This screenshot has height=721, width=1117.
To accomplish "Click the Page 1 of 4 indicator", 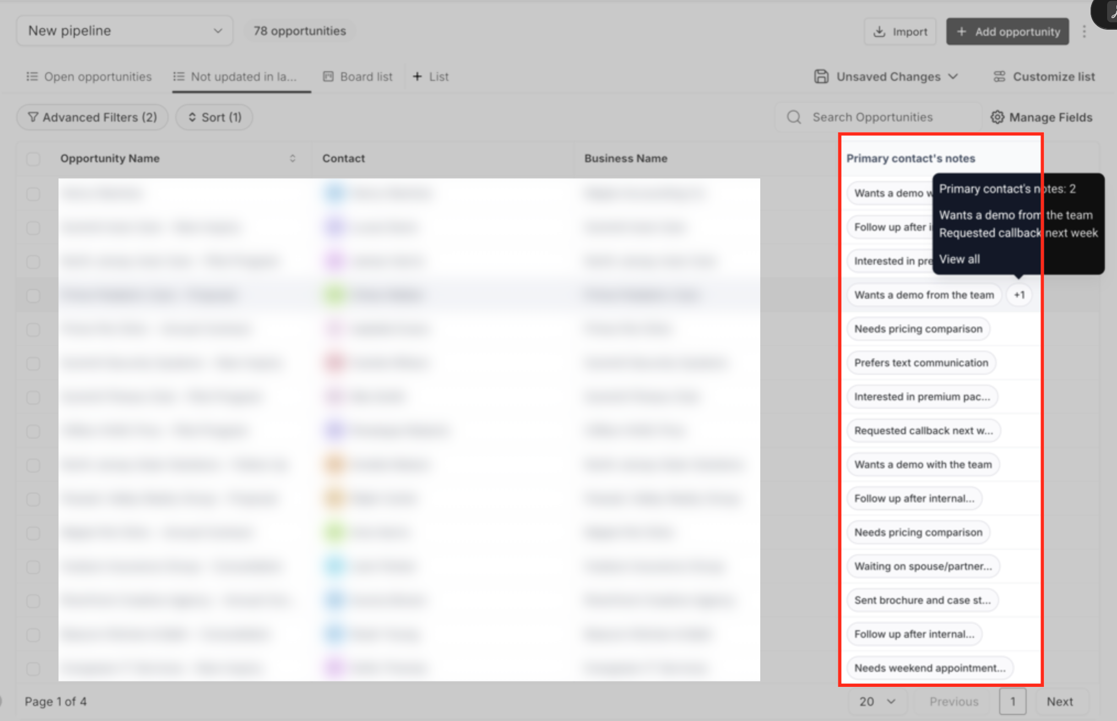I will click(56, 702).
